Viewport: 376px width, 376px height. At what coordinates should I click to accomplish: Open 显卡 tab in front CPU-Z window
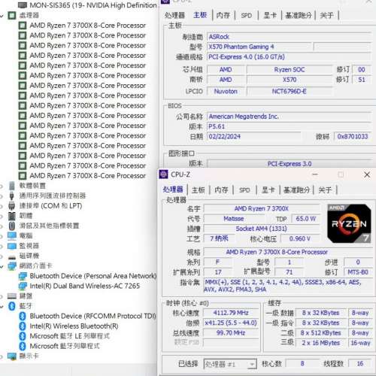pos(268,190)
